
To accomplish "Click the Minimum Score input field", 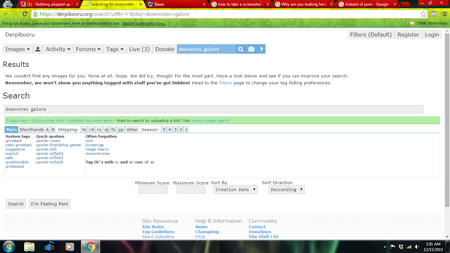I will (x=153, y=190).
